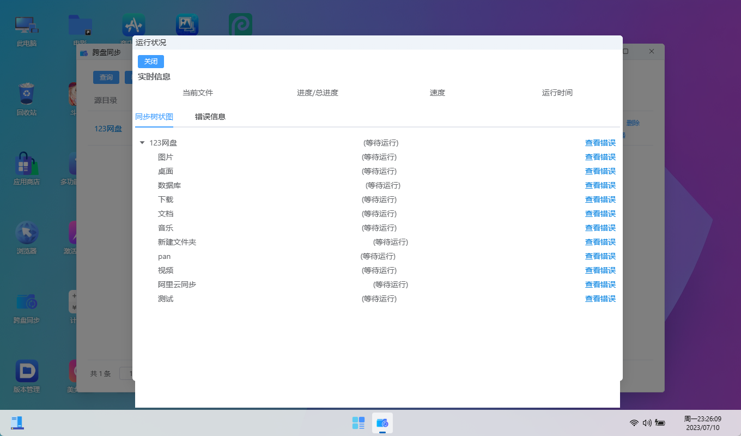Open the start menu in taskbar
This screenshot has width=741, height=436.
358,423
